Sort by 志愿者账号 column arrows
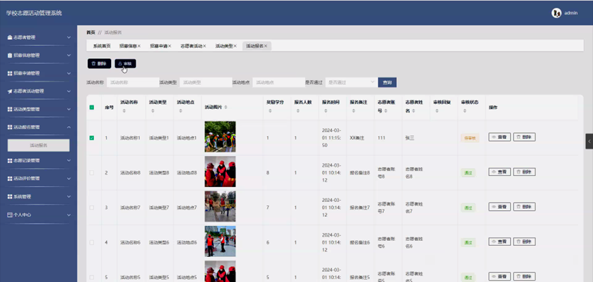 386,111
